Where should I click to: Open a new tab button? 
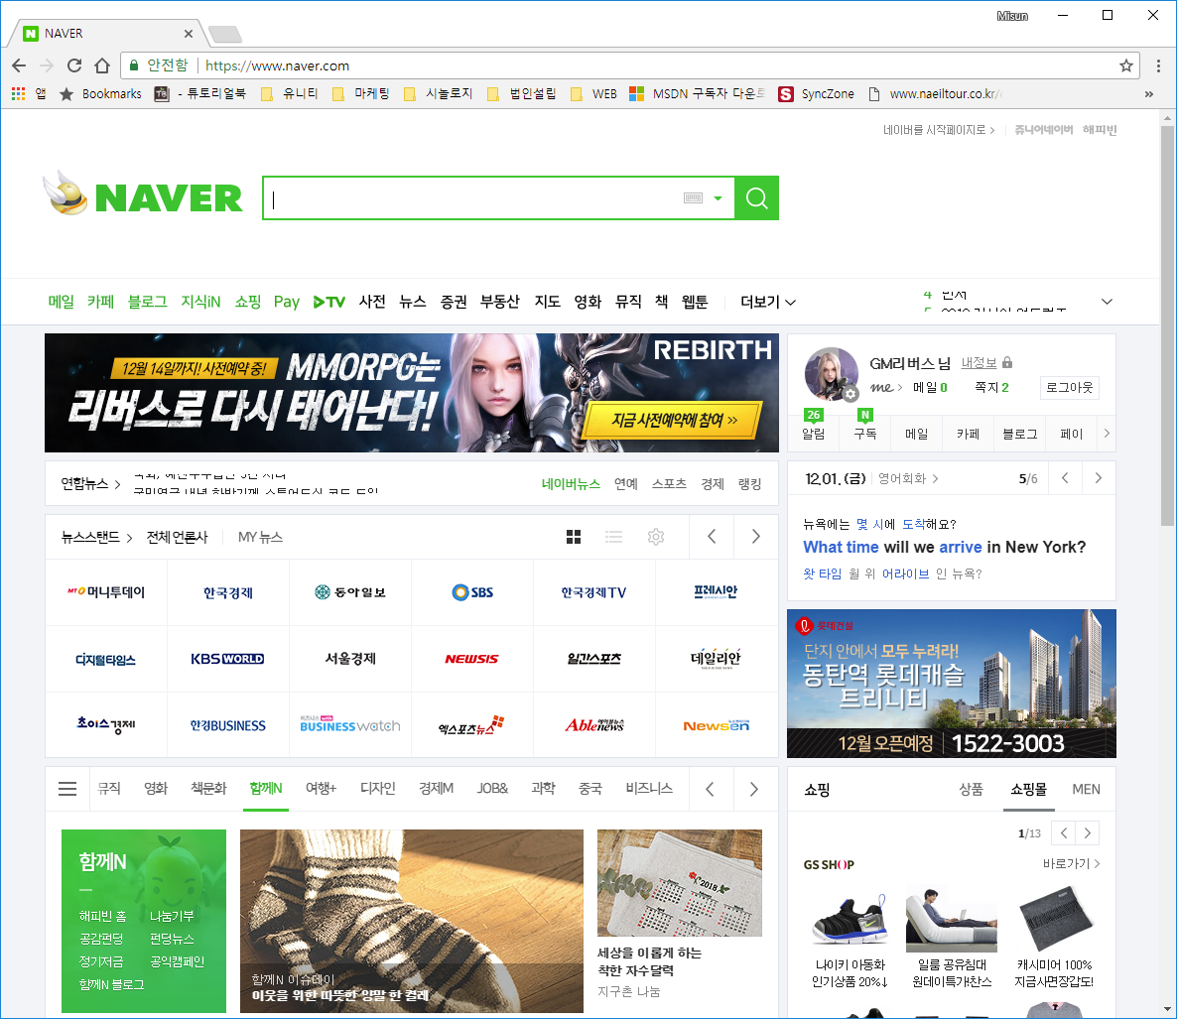[x=224, y=34]
